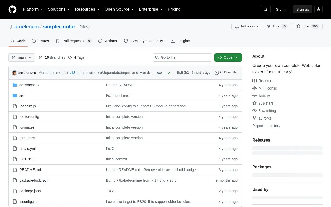This screenshot has width=331, height=207.
Task: Click the tag icon beside 4 Tags
Action: [70, 57]
